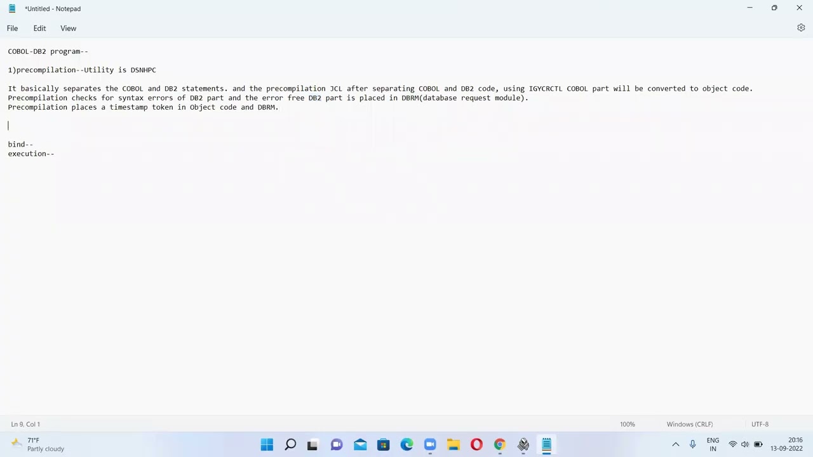This screenshot has width=813, height=457.
Task: Launch the Chat app from taskbar
Action: click(337, 444)
